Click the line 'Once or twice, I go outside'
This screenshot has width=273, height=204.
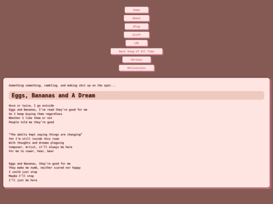pyautogui.click(x=31, y=105)
